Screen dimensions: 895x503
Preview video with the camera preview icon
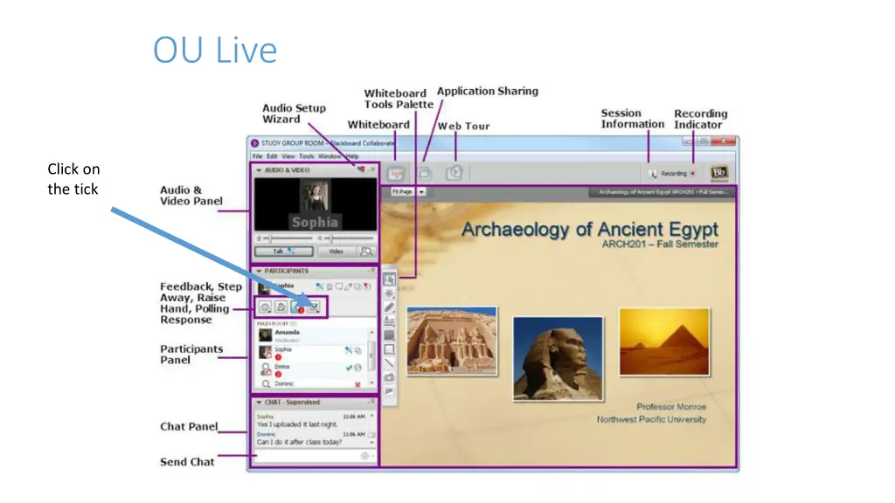pyautogui.click(x=366, y=251)
